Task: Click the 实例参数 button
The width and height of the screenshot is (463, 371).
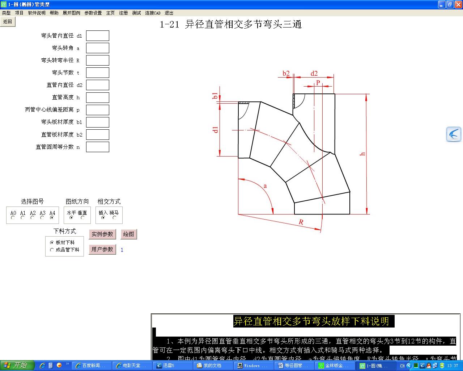Action: tap(102, 234)
